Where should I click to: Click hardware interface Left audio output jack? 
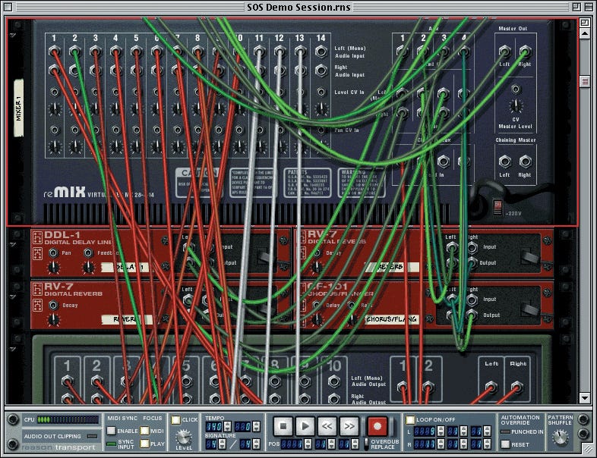coord(491,387)
